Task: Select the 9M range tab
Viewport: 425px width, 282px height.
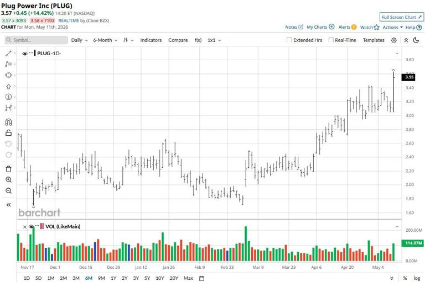Action: pyautogui.click(x=101, y=278)
